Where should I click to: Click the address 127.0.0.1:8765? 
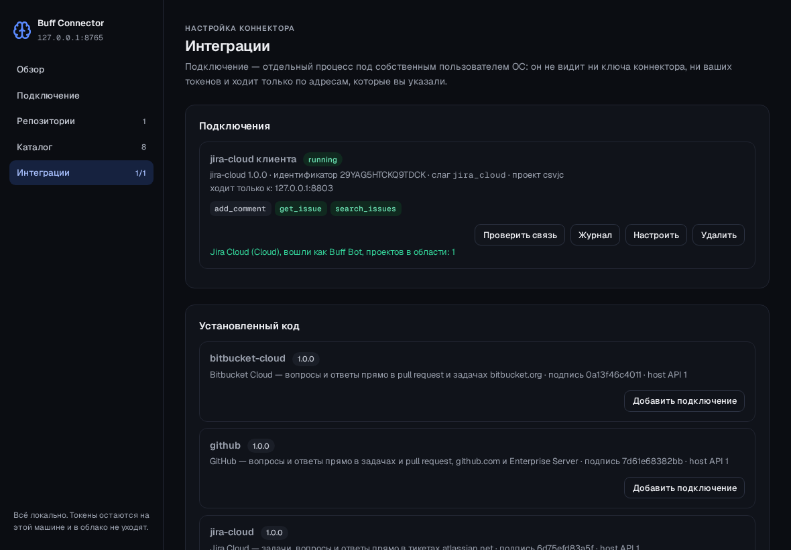[70, 38]
